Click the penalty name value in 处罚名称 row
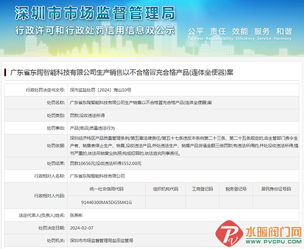The height and width of the screenshot is (249, 304). [x=141, y=102]
